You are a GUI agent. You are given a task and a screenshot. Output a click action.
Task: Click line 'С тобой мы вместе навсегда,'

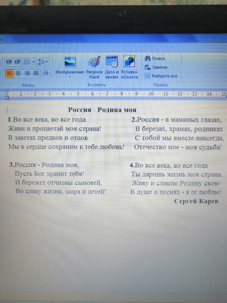(179, 138)
